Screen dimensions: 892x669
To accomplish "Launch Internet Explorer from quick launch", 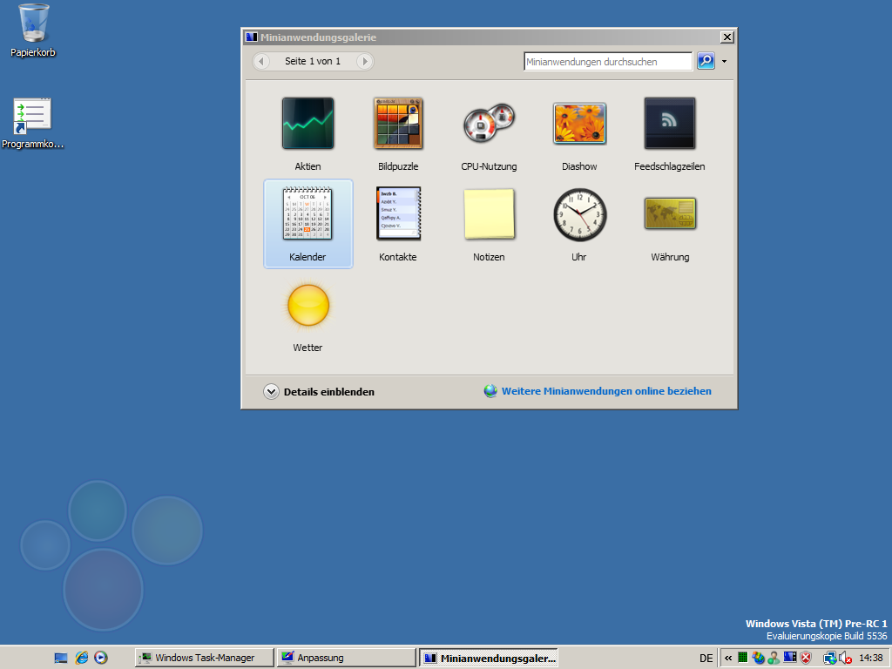I will 81,658.
